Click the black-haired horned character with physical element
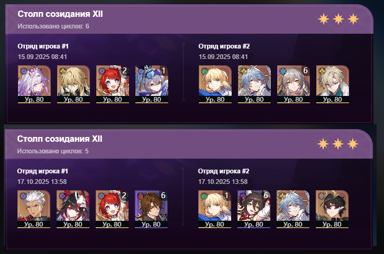The width and height of the screenshot is (384, 254). pyautogui.click(x=332, y=209)
